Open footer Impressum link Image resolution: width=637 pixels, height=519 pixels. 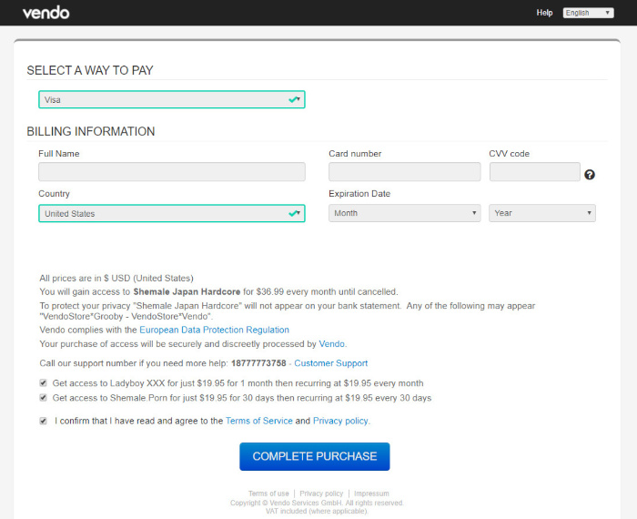[x=371, y=494]
